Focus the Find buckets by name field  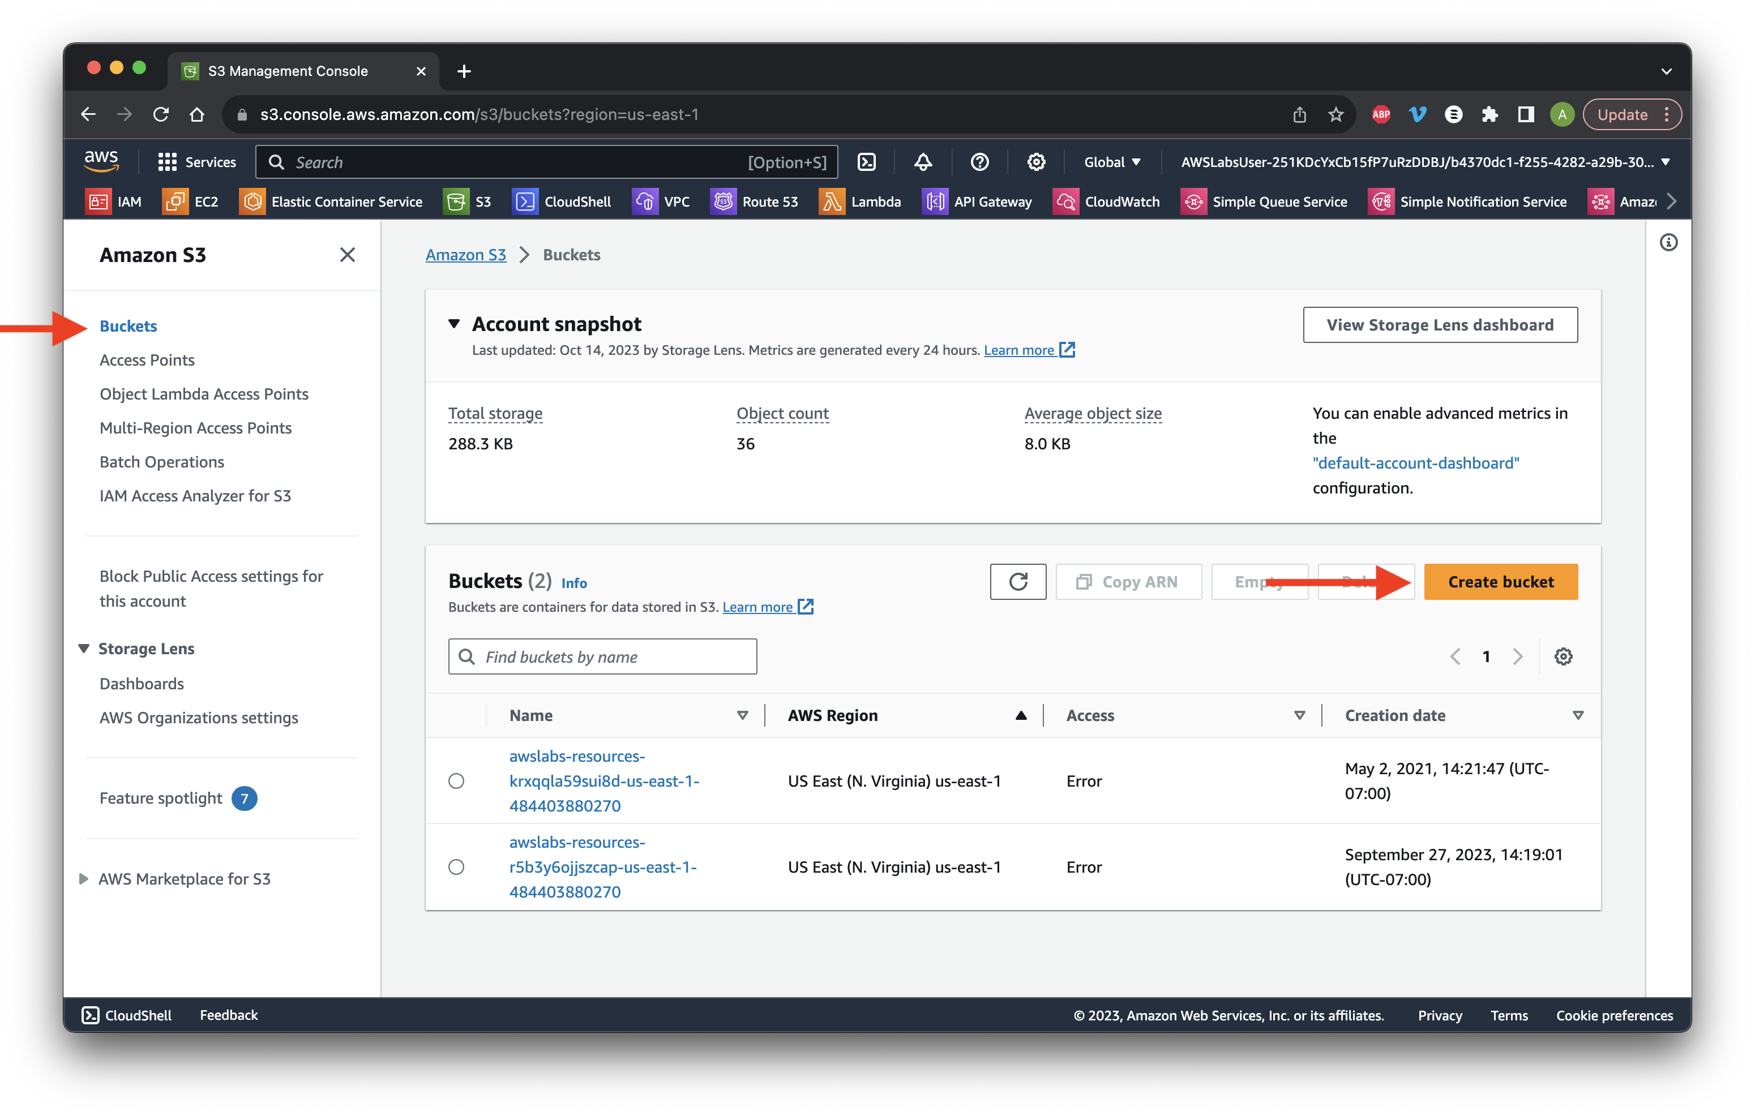(603, 656)
